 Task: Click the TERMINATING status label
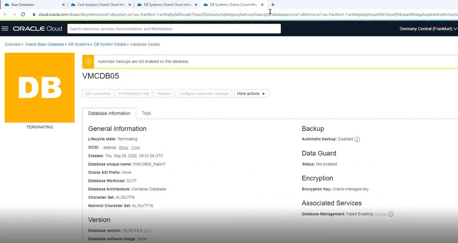click(x=39, y=127)
